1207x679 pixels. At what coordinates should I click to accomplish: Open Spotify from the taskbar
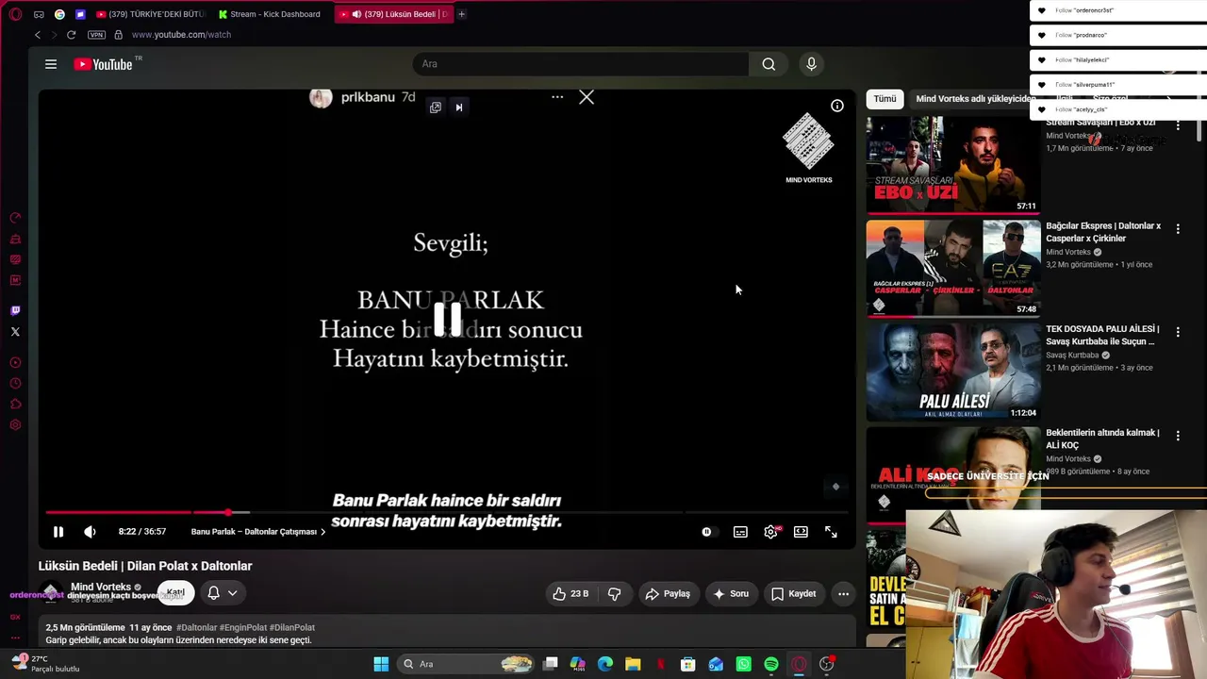[771, 664]
